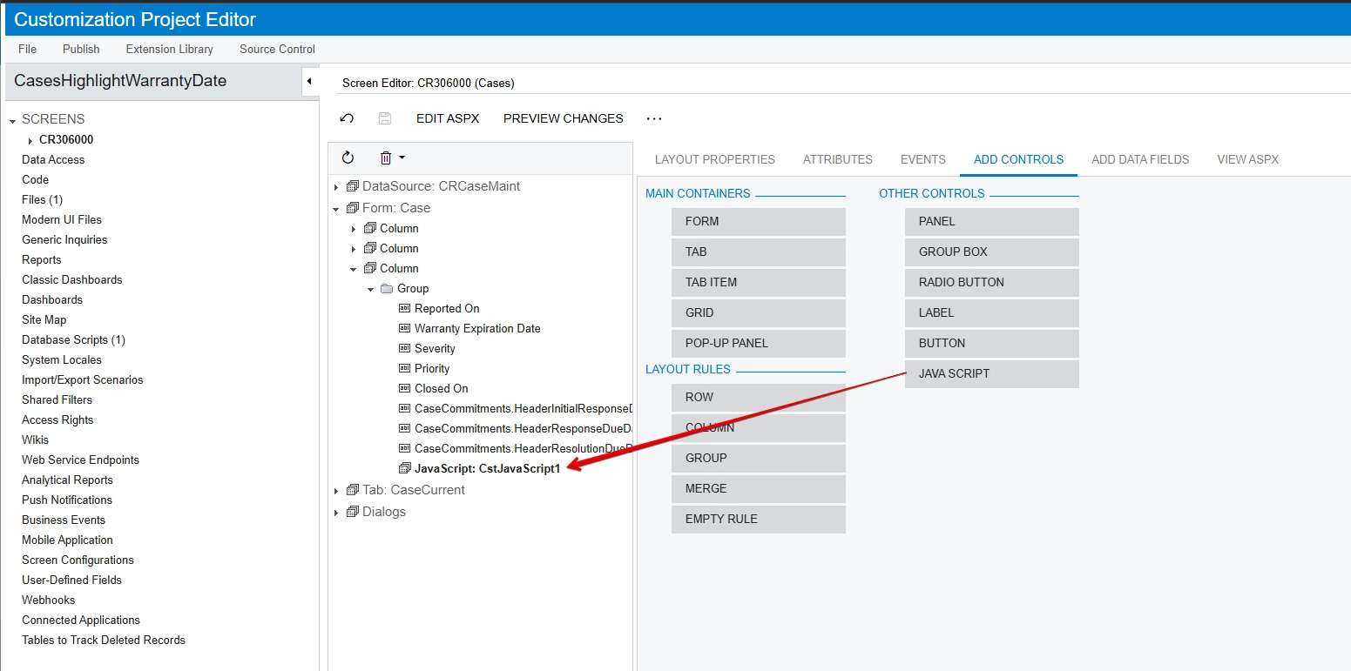Viewport: 1351px width, 671px height.
Task: Click the GRID container control
Action: [759, 312]
